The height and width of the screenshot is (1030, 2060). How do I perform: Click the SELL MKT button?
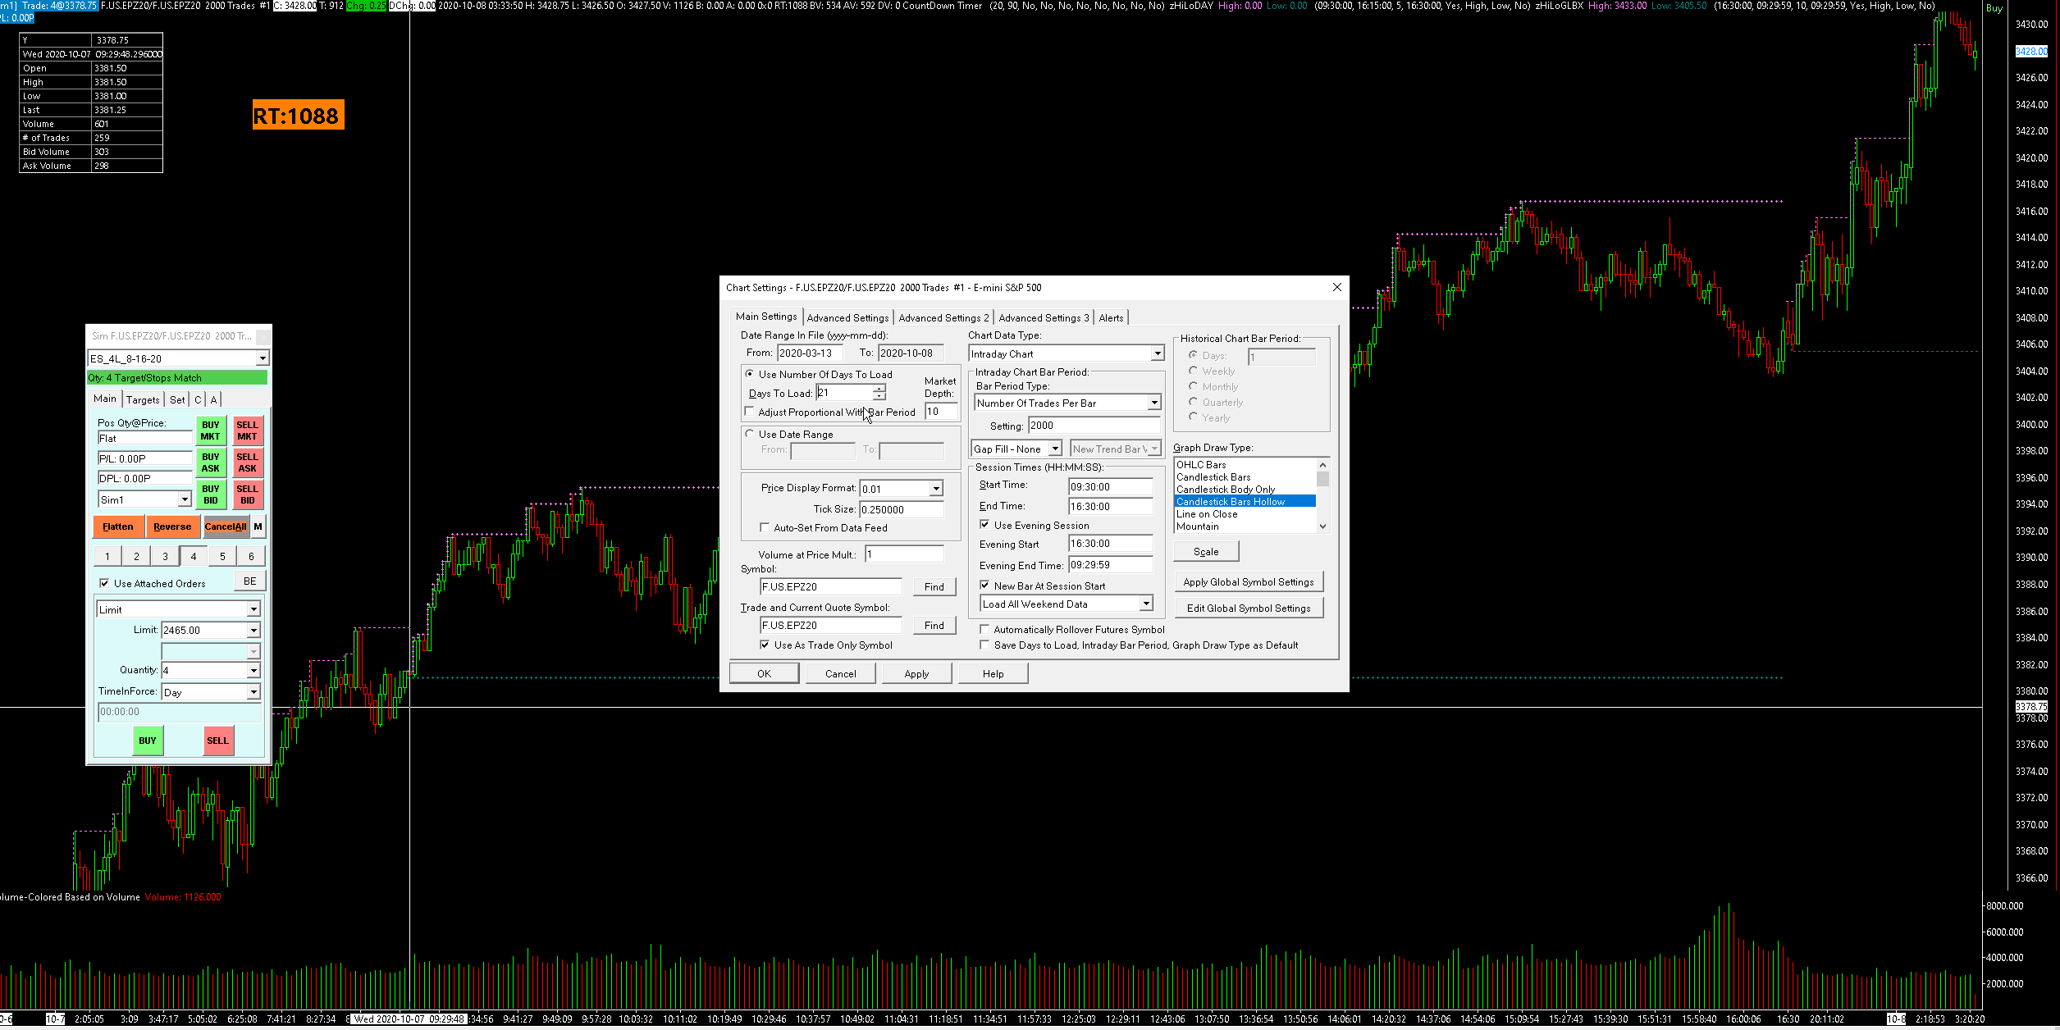point(247,431)
